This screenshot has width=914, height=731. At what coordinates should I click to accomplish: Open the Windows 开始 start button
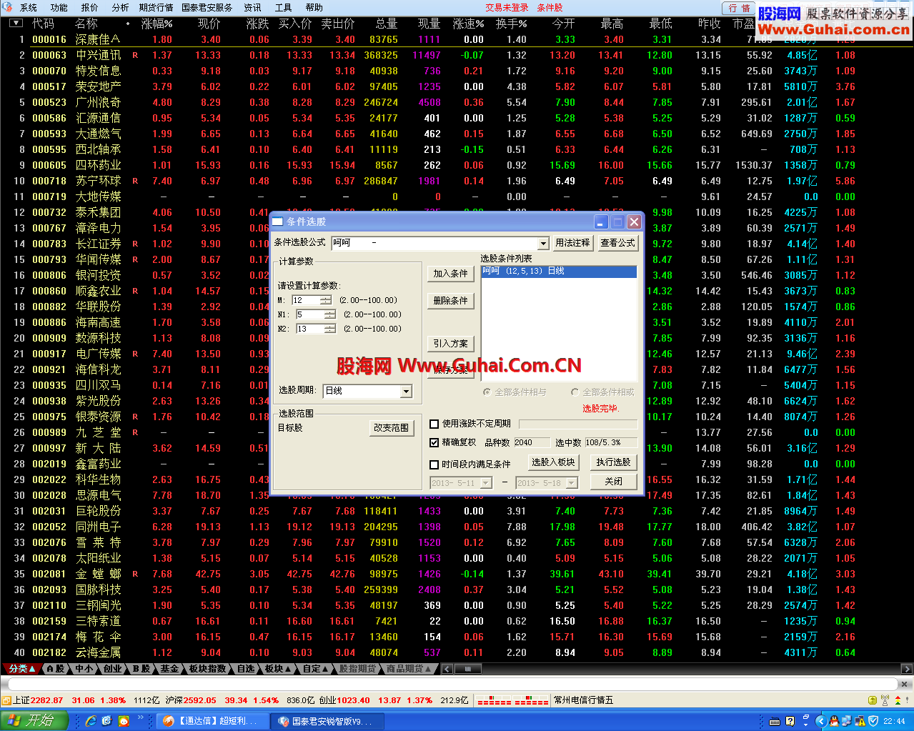click(x=34, y=720)
